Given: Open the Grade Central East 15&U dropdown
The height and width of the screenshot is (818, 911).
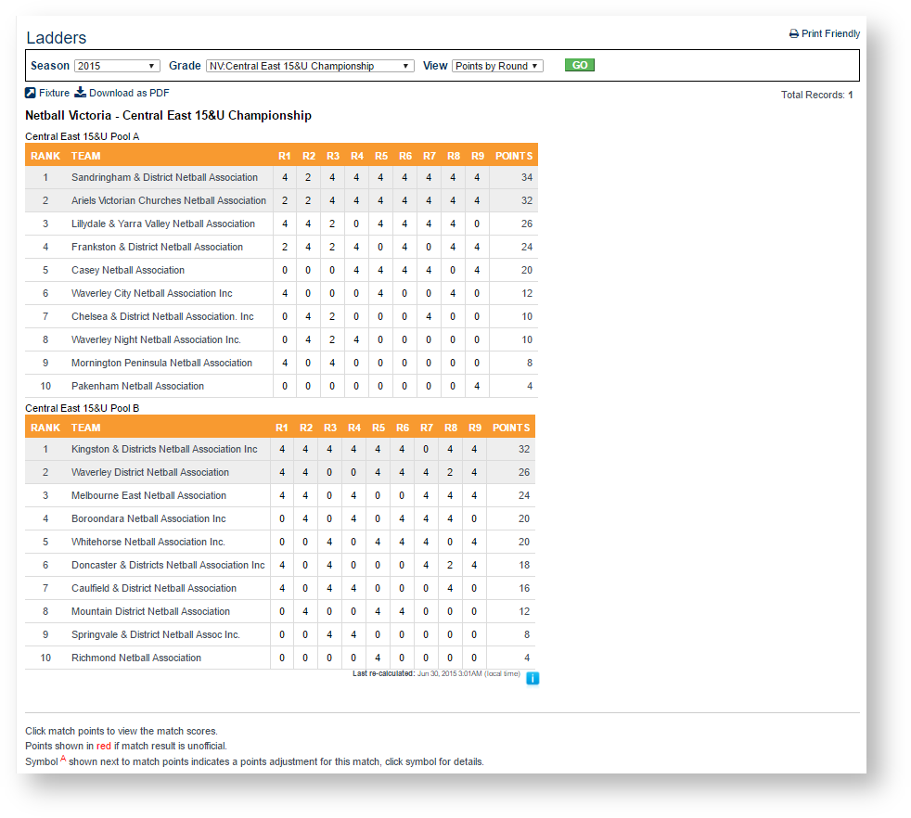Looking at the screenshot, I should click(x=310, y=66).
